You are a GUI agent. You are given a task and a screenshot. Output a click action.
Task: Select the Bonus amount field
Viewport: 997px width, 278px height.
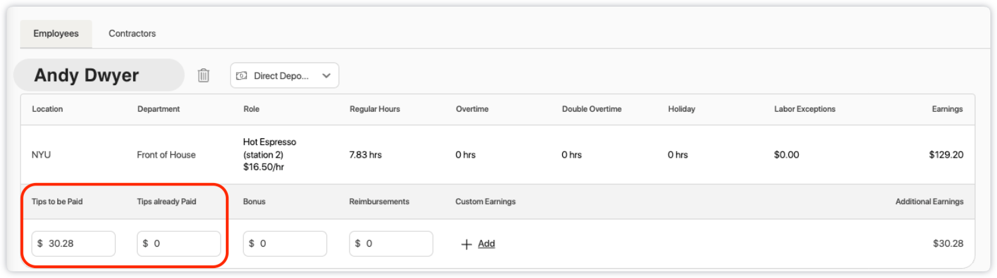click(289, 243)
